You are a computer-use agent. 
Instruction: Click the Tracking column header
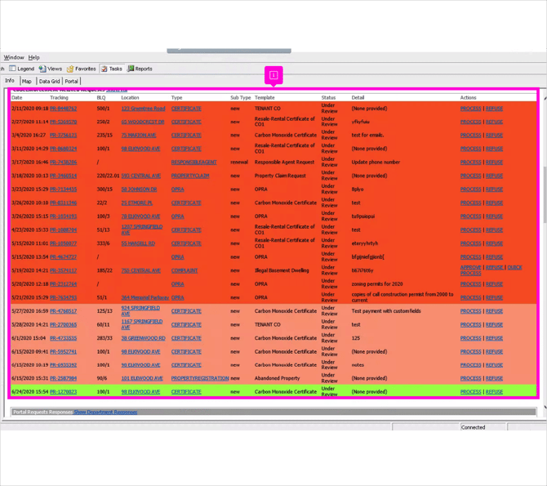(59, 98)
